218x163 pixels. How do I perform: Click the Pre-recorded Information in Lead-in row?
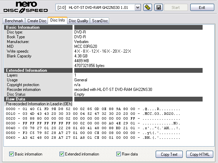38,104
